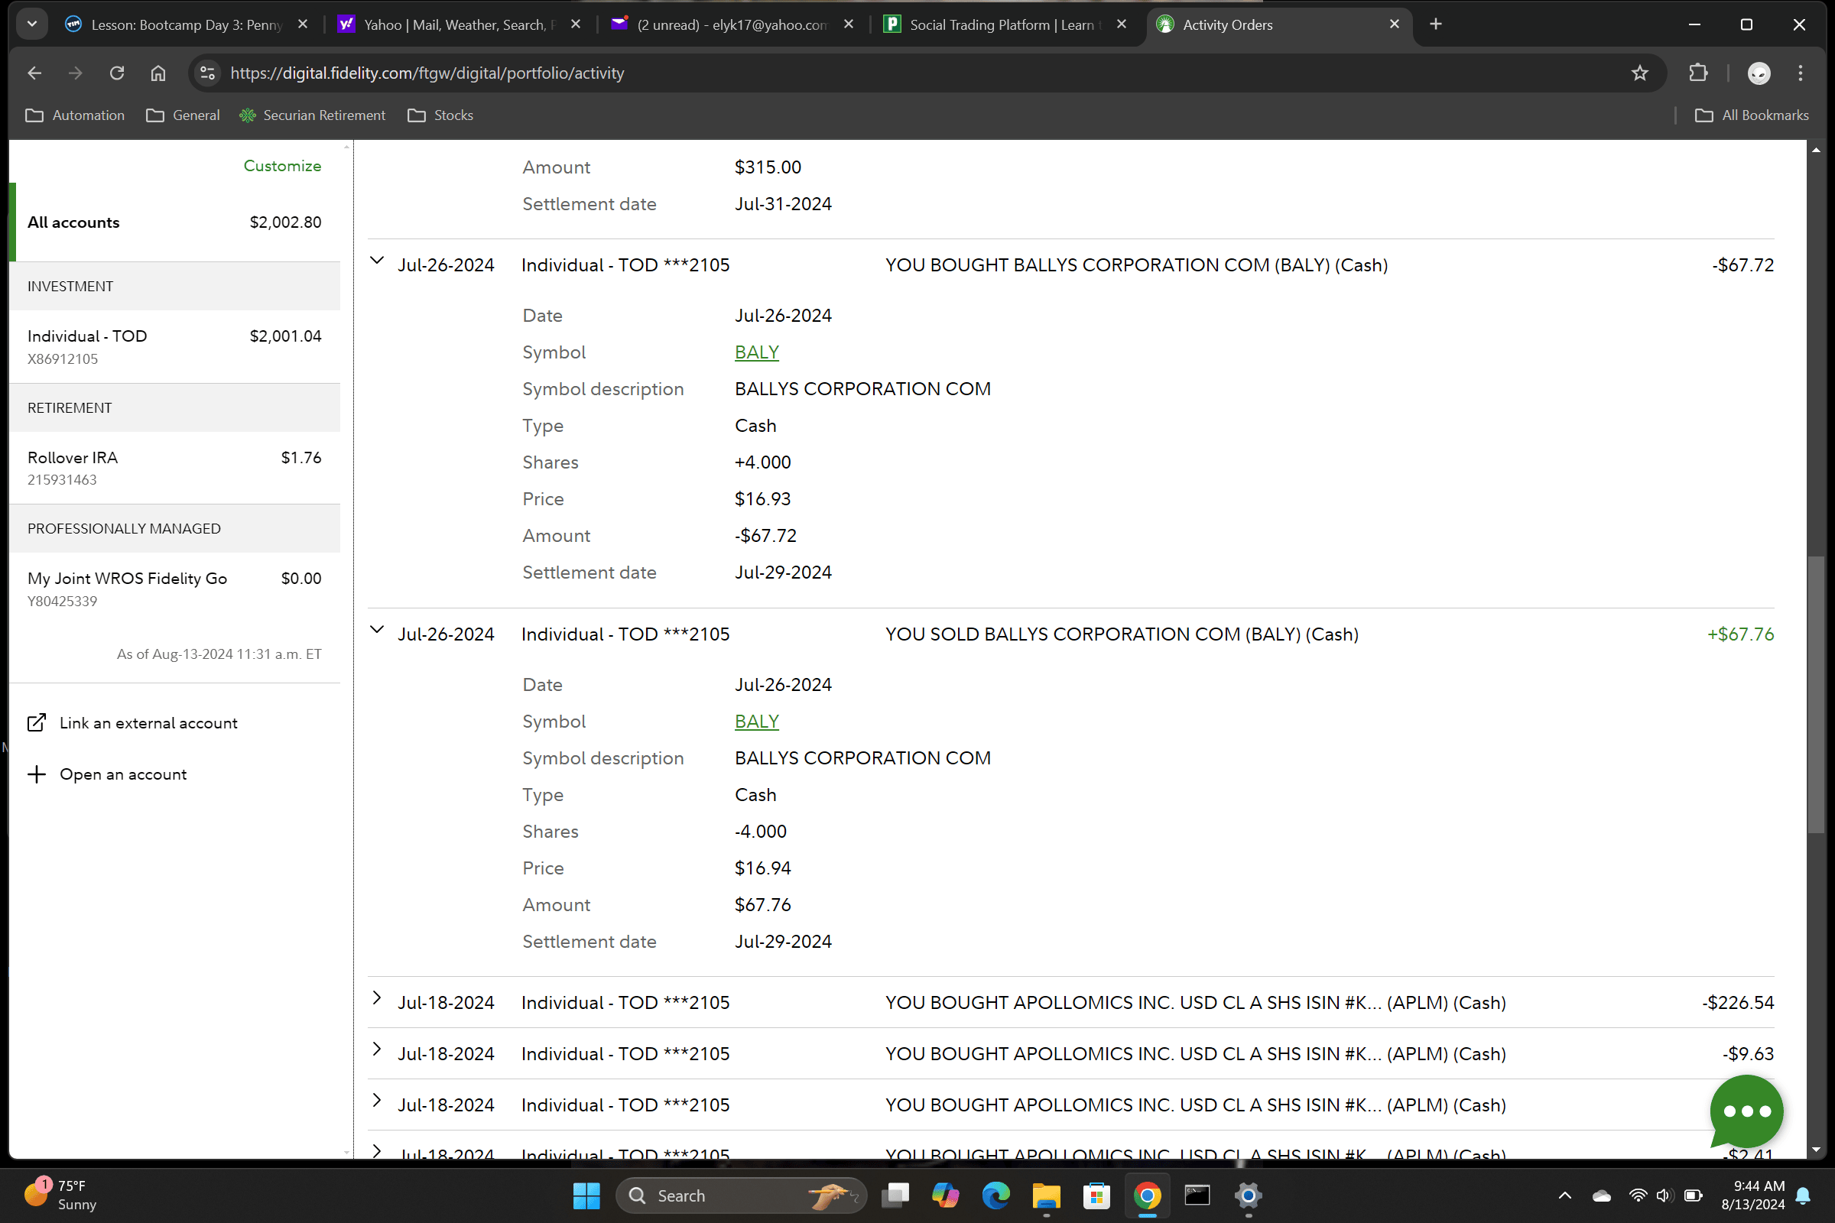The height and width of the screenshot is (1223, 1835).
Task: Open the BALY symbol link under bought transaction
Action: [x=756, y=352]
